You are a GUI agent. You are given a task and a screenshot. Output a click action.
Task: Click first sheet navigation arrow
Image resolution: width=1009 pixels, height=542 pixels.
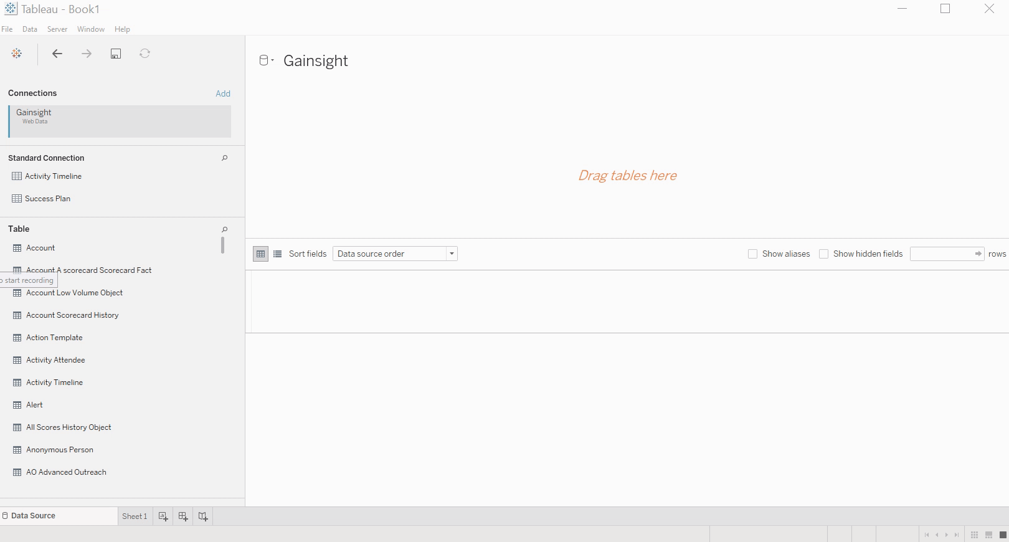pos(927,535)
